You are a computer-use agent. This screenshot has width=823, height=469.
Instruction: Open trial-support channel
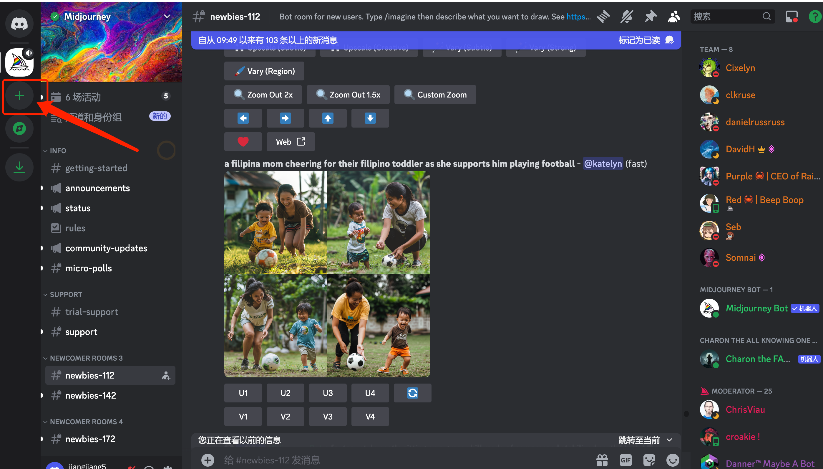[x=110, y=312]
